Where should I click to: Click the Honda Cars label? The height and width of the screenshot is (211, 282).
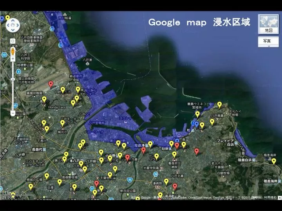[x=57, y=107]
